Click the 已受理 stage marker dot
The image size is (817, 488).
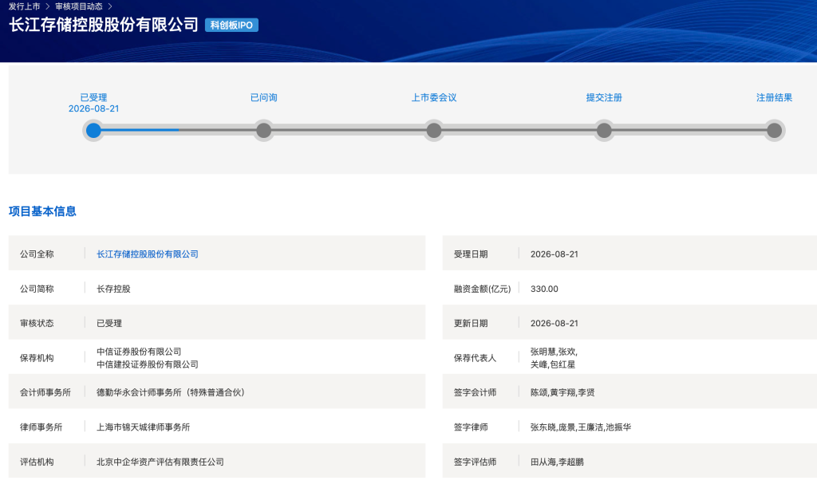point(93,130)
